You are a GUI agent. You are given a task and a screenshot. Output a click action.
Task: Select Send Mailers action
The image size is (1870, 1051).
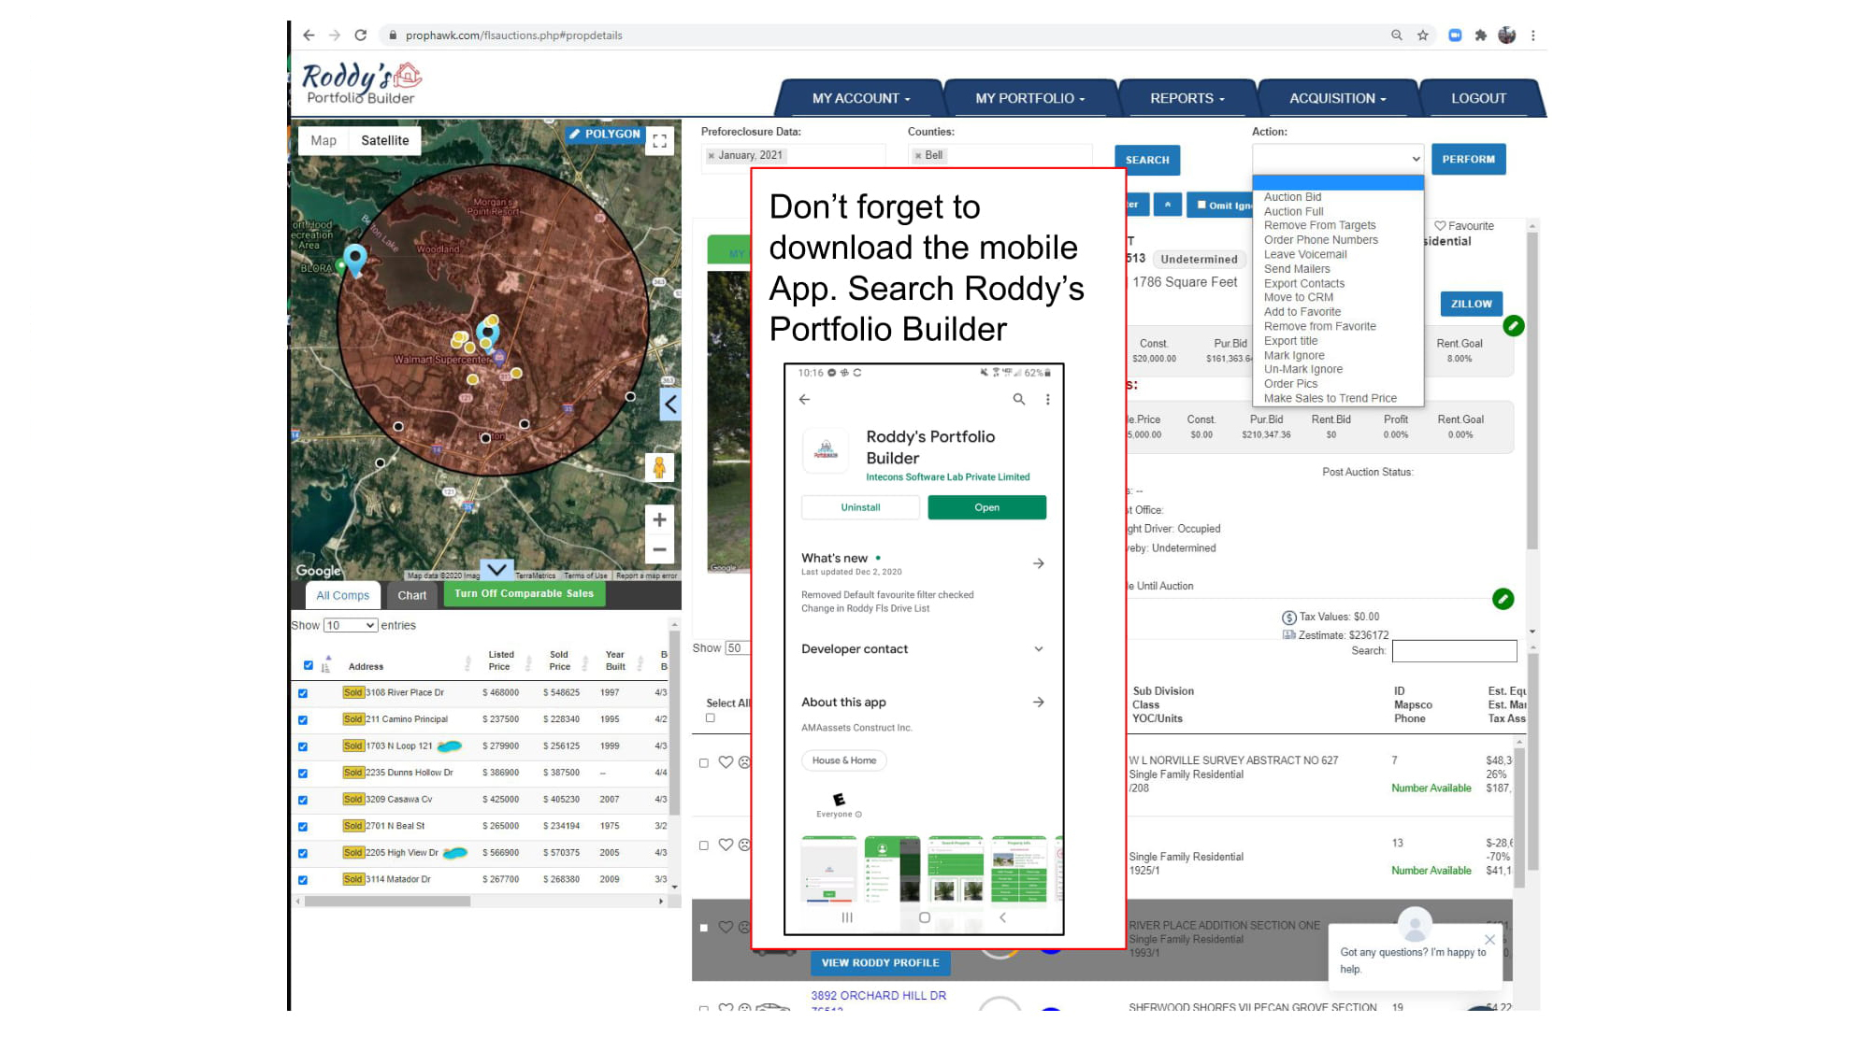tap(1297, 269)
